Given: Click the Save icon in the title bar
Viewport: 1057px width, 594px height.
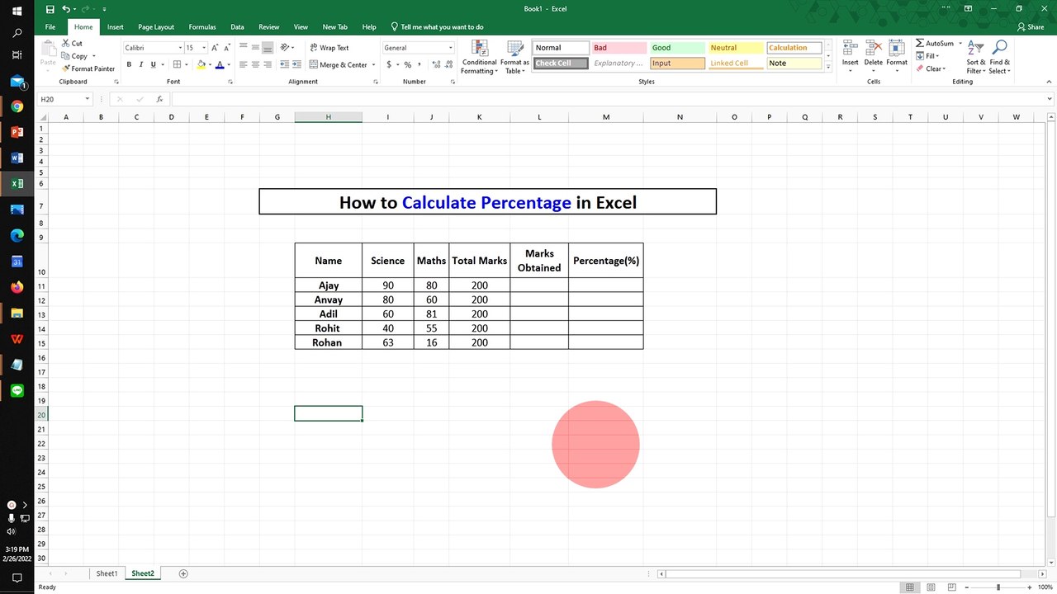Looking at the screenshot, I should pos(50,9).
